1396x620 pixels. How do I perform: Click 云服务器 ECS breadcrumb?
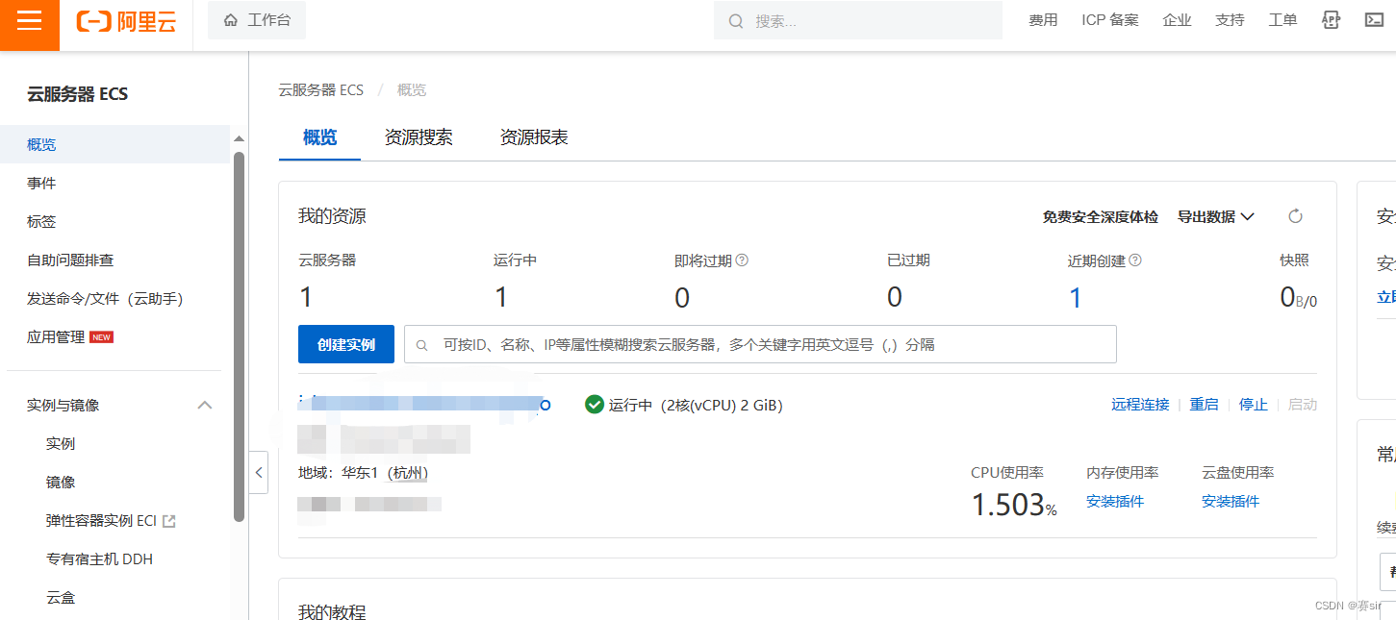[x=321, y=89]
